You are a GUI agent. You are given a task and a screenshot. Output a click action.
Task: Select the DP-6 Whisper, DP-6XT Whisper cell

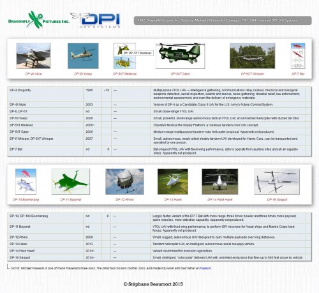click(x=45, y=140)
